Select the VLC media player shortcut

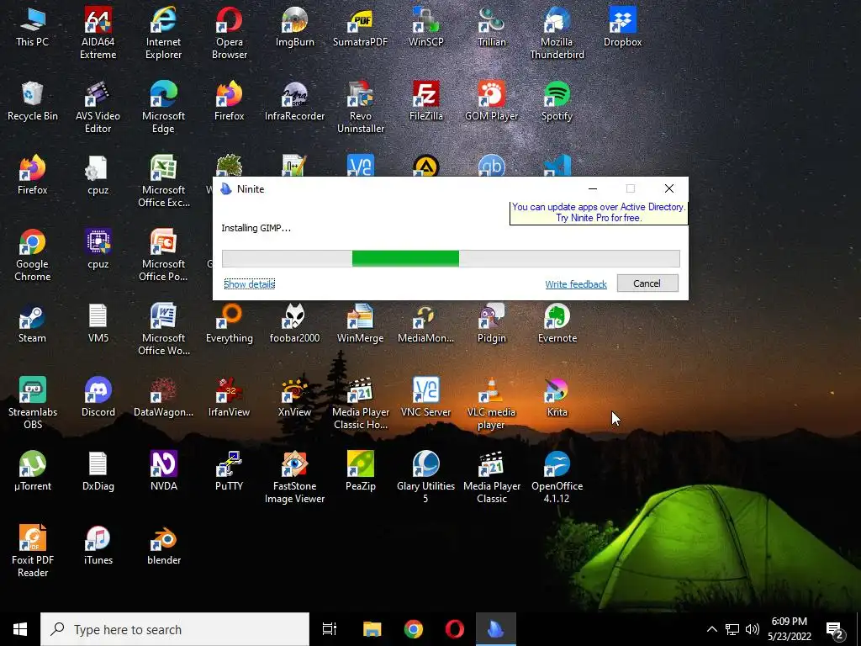pyautogui.click(x=491, y=403)
